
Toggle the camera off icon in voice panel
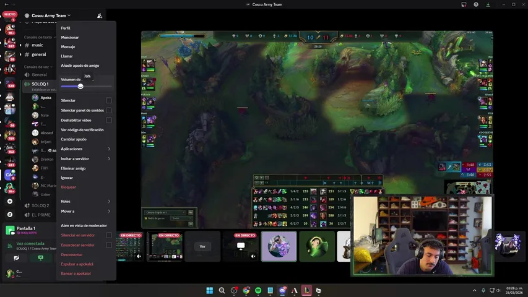(x=16, y=258)
